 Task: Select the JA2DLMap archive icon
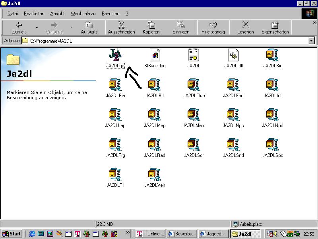pos(155,115)
